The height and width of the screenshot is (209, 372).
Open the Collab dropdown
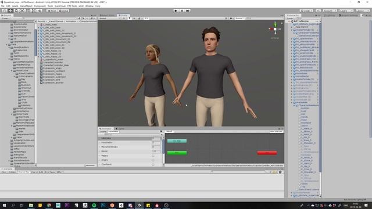[306, 11]
